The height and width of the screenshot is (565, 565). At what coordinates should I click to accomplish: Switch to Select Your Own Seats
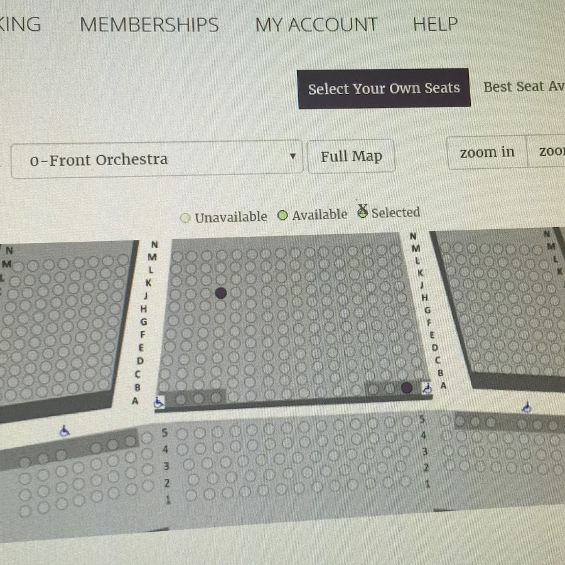pyautogui.click(x=384, y=89)
